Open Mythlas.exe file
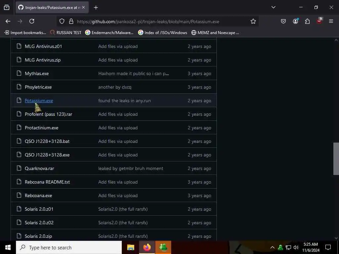339x254 pixels. tap(37, 74)
